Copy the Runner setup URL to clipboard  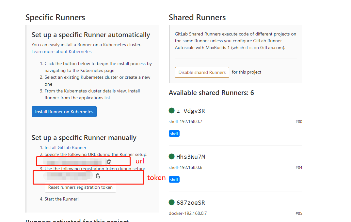[109, 162]
